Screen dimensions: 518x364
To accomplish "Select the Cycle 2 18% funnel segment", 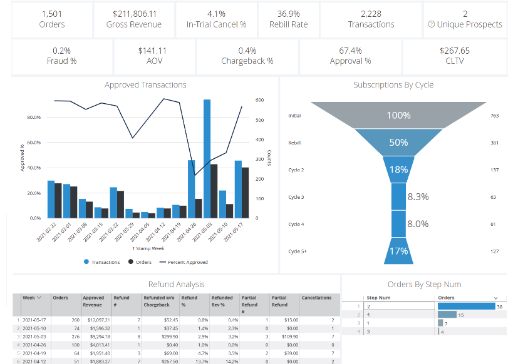I will click(x=398, y=169).
